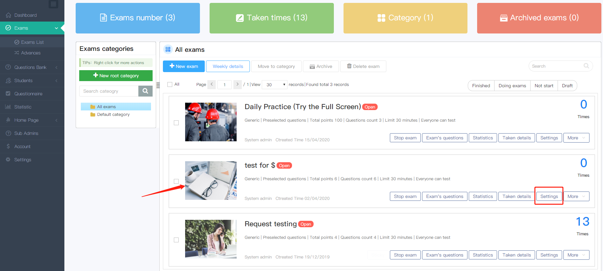603x271 pixels.
Task: Open the Request testing exam thumbnail
Action: click(x=211, y=239)
